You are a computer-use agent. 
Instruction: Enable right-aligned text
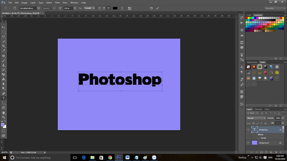click(x=108, y=8)
